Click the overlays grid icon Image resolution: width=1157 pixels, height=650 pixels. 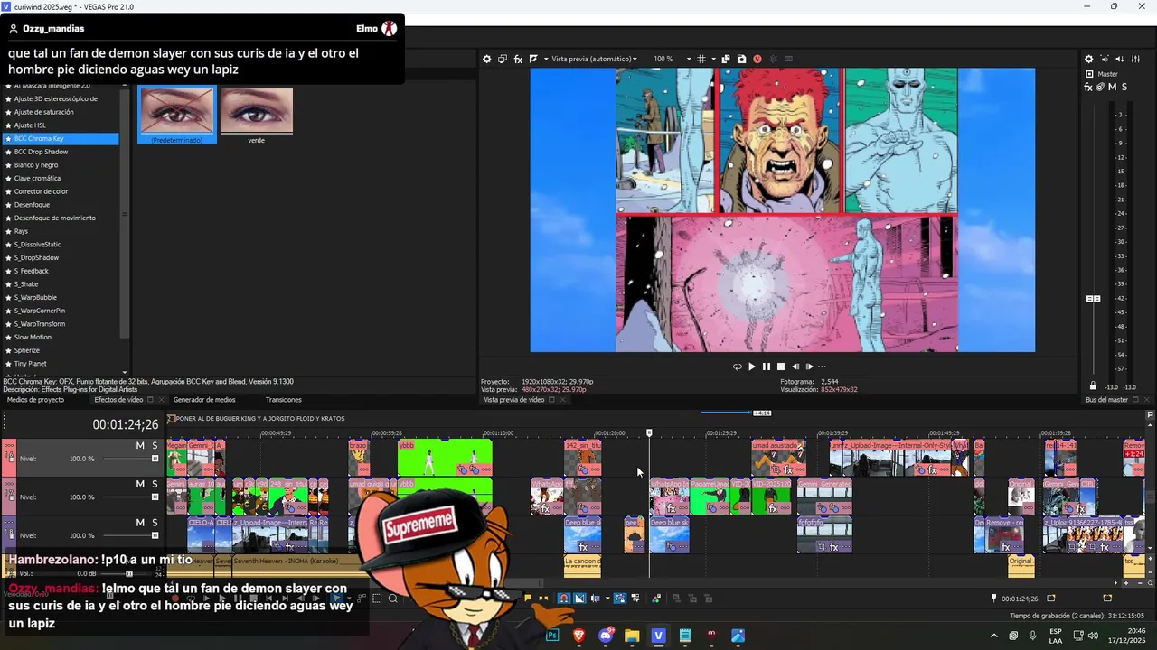[701, 59]
